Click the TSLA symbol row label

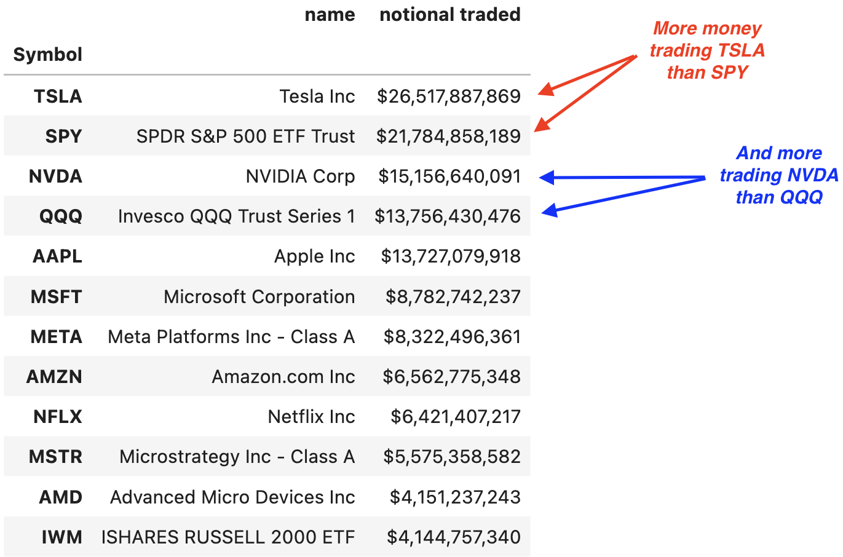[x=58, y=97]
